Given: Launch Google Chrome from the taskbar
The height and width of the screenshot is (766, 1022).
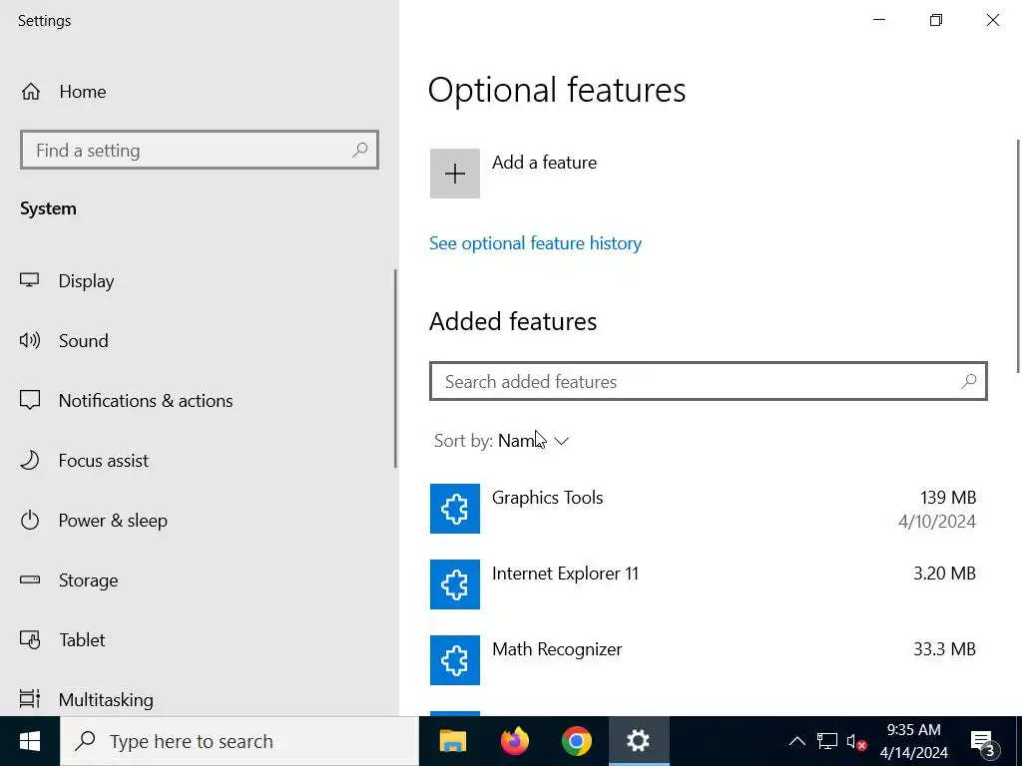Looking at the screenshot, I should (x=577, y=741).
